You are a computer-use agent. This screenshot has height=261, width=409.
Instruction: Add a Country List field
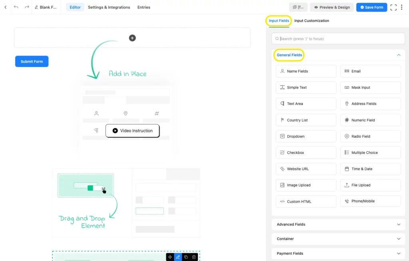tap(306, 120)
